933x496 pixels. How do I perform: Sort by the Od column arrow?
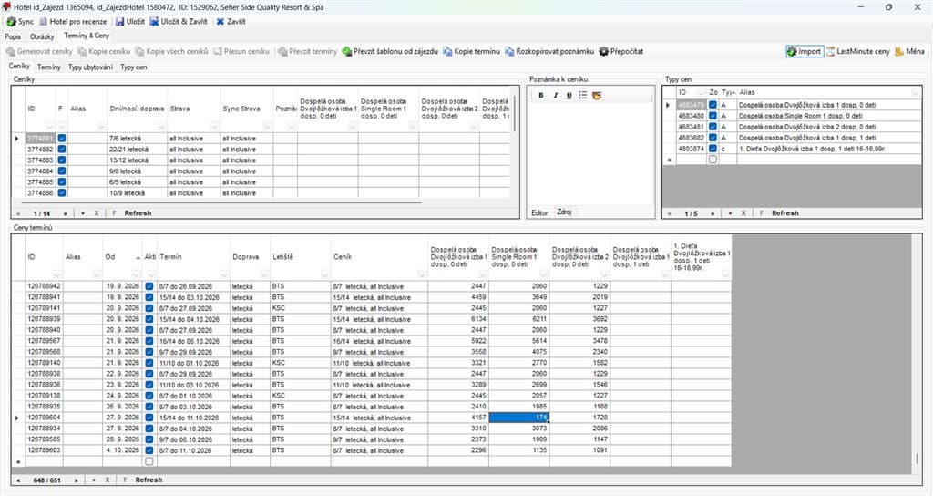[138, 258]
